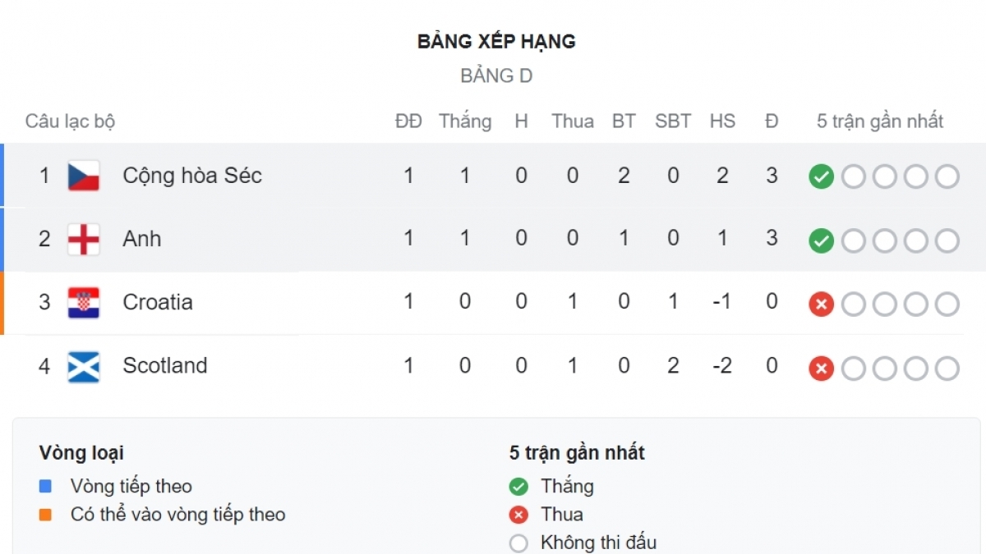This screenshot has width=986, height=554.
Task: Click the Croatia flag icon
Action: pyautogui.click(x=84, y=302)
